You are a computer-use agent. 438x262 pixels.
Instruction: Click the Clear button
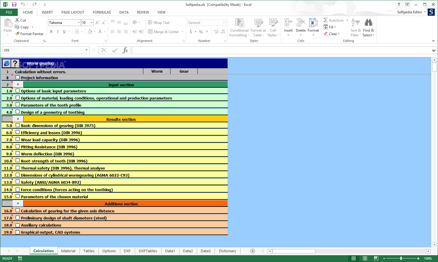coord(331,34)
